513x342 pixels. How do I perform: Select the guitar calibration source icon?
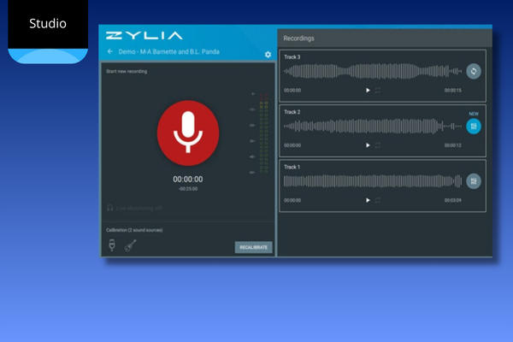130,245
